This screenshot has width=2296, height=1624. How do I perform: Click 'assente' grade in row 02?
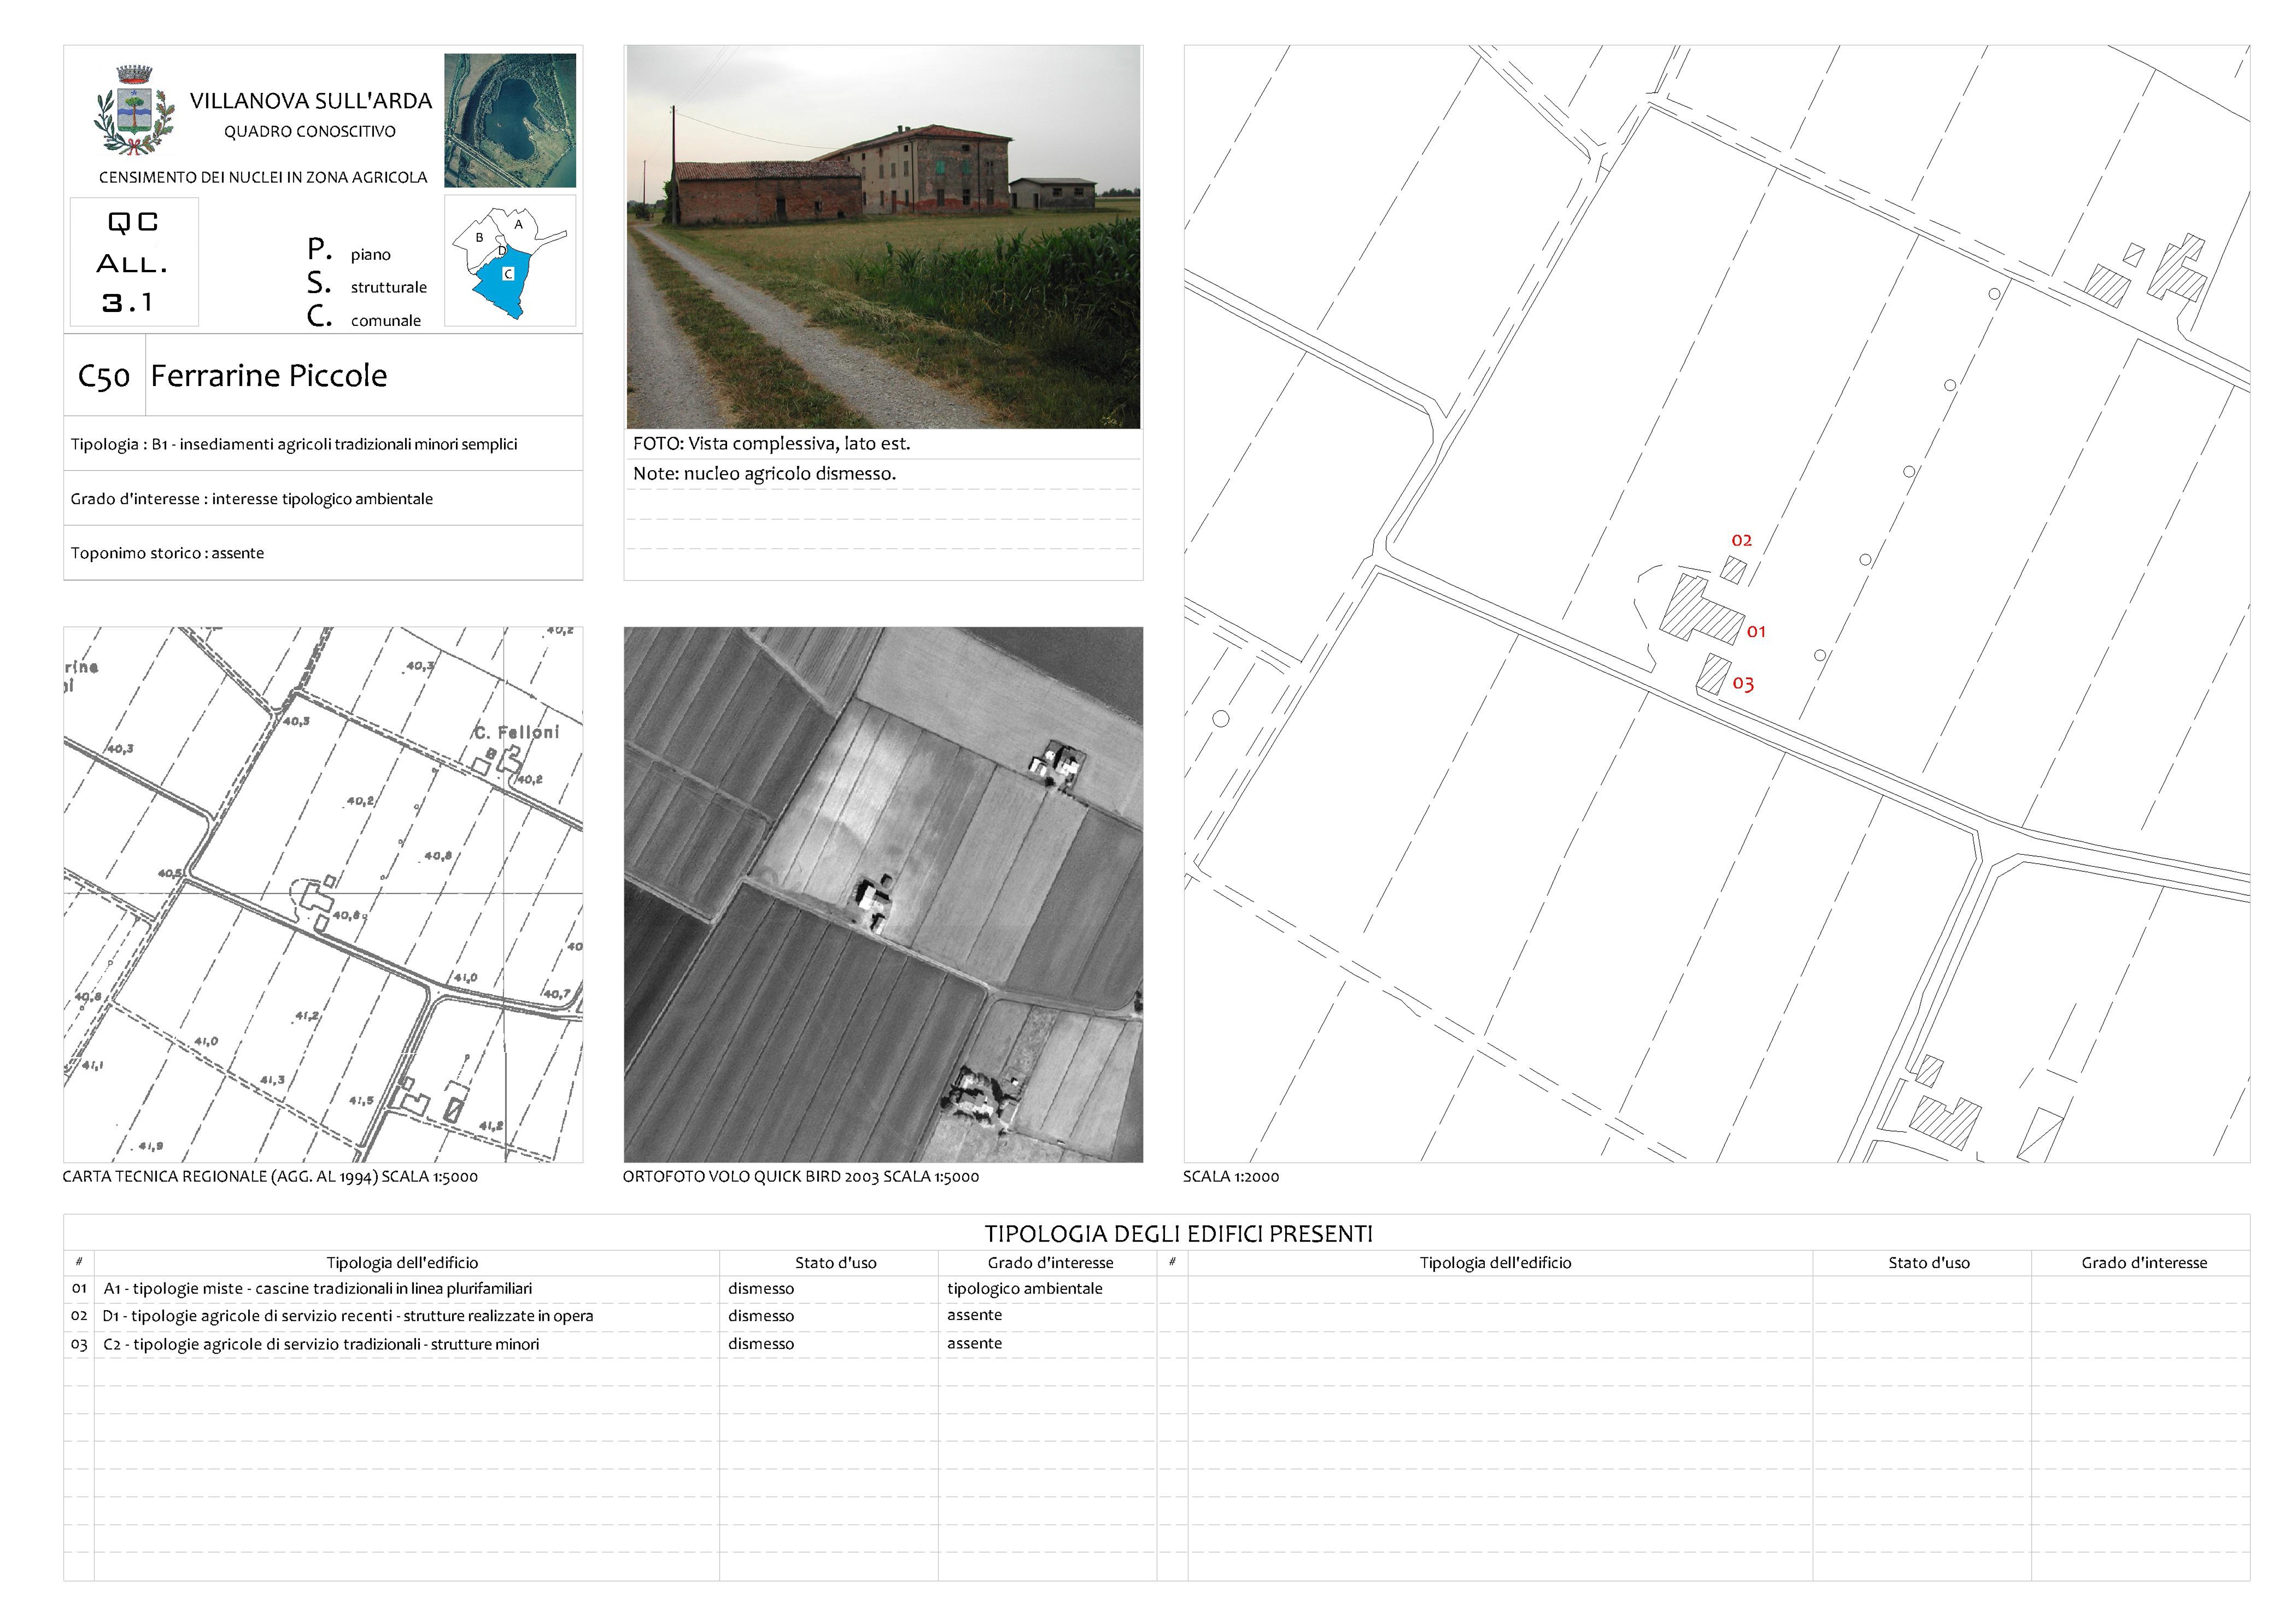click(975, 1315)
